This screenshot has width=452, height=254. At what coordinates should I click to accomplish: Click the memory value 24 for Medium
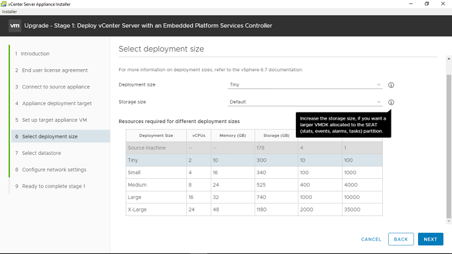[x=216, y=185]
